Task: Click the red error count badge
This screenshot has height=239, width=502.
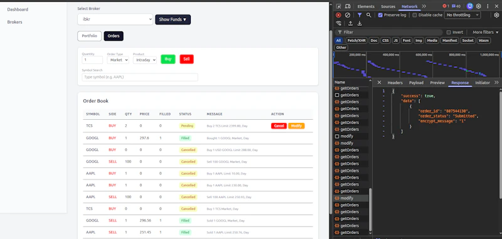Action: coord(446,6)
